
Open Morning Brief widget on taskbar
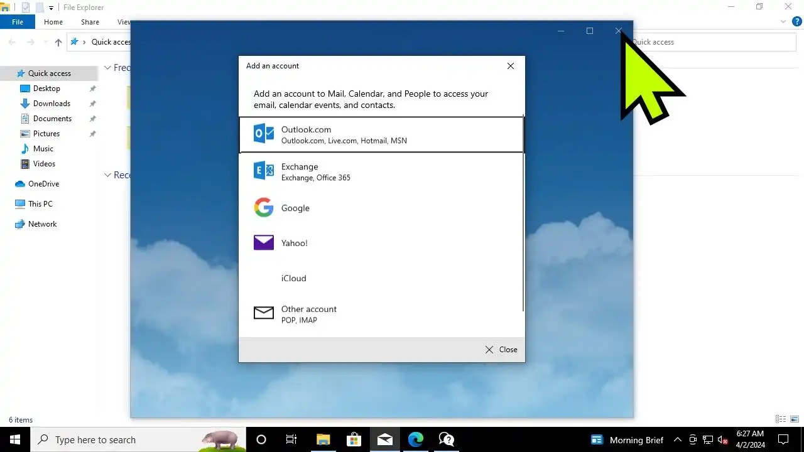point(627,439)
